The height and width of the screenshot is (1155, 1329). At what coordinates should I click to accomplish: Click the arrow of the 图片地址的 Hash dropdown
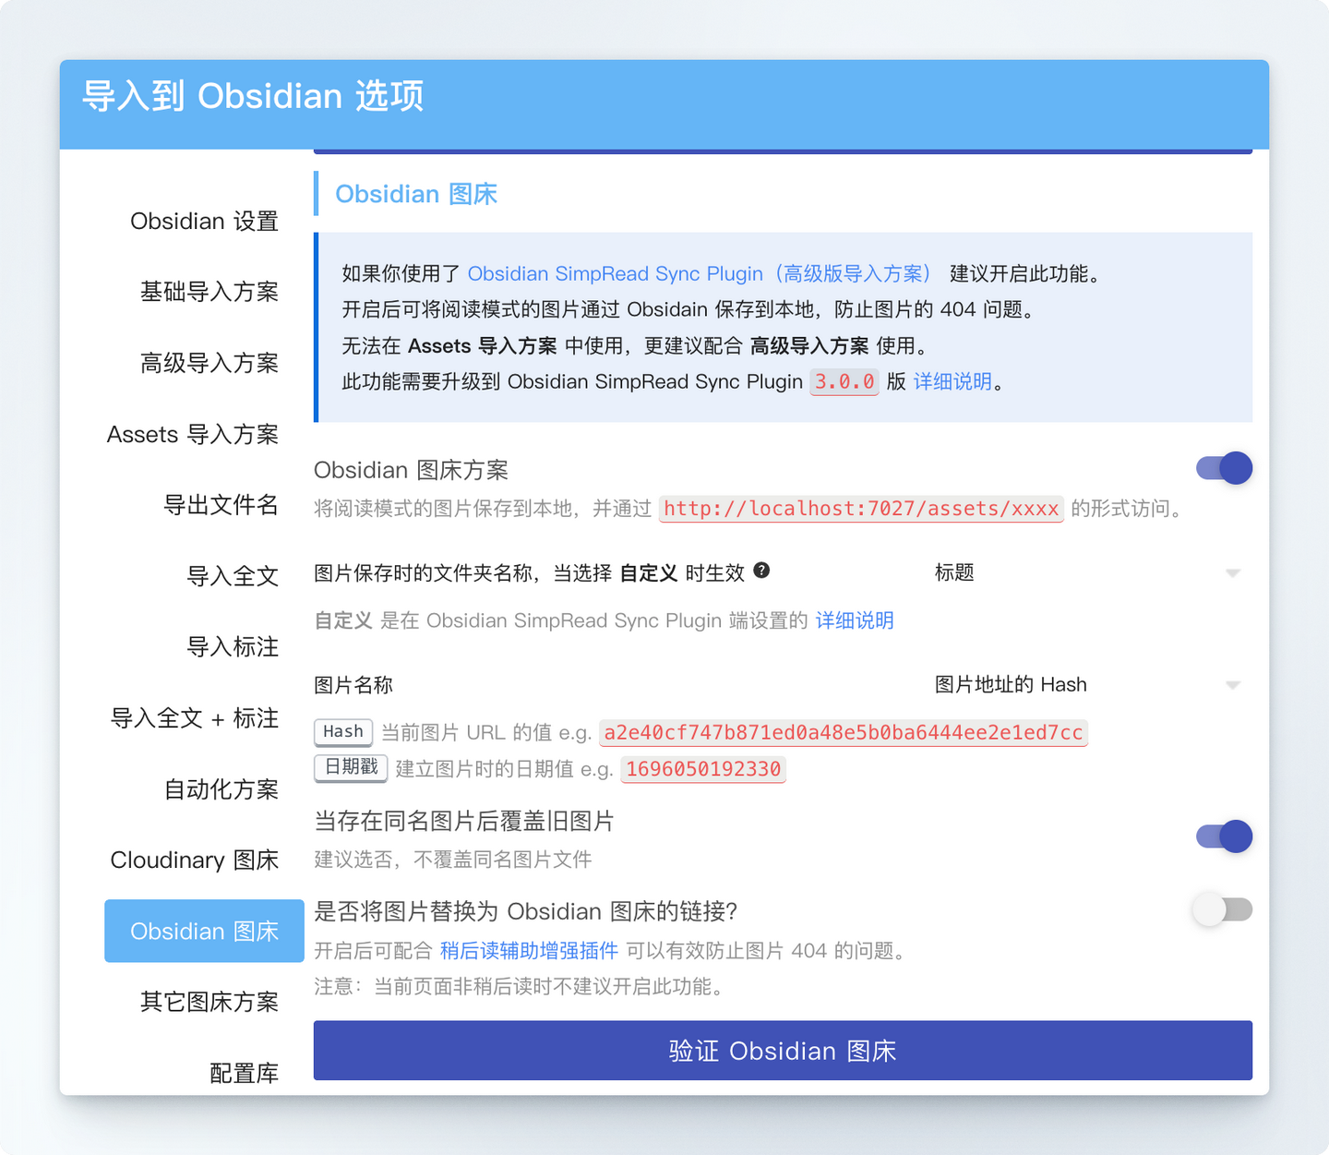(x=1233, y=685)
